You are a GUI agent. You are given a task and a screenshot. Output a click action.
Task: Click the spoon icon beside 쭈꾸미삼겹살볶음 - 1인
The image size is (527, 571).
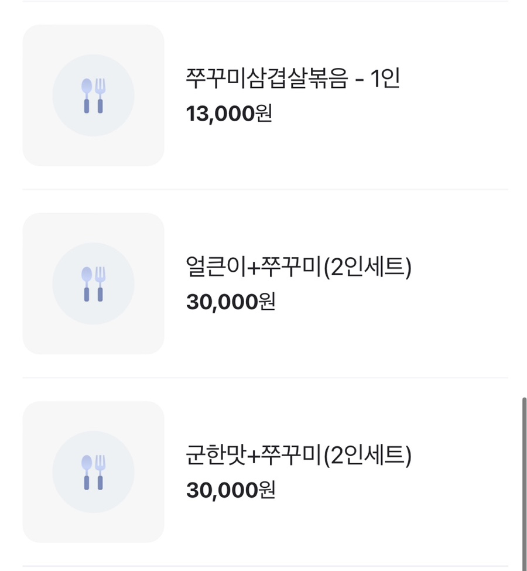(x=87, y=95)
